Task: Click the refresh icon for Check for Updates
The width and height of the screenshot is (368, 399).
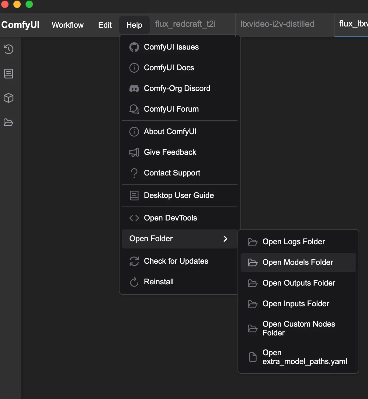Action: click(x=134, y=261)
